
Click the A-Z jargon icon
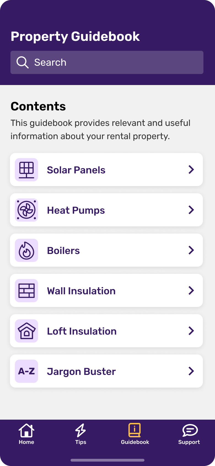[x=26, y=371]
